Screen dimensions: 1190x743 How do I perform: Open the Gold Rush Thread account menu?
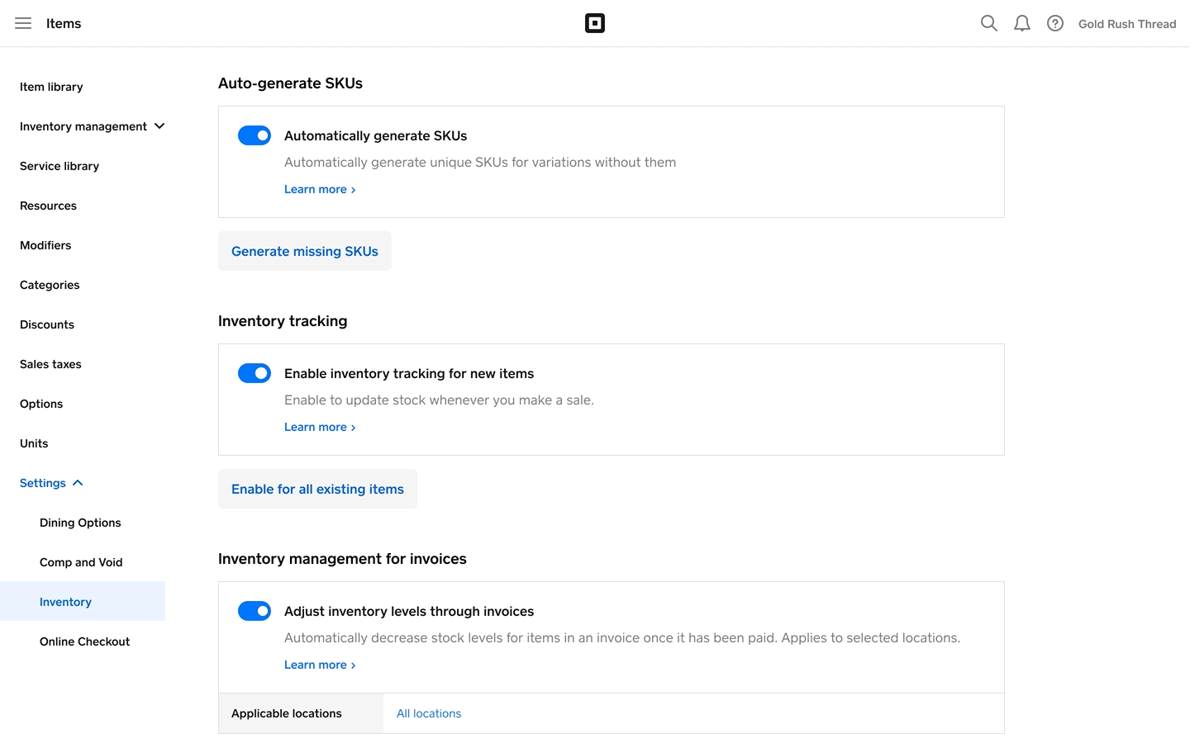(1126, 24)
